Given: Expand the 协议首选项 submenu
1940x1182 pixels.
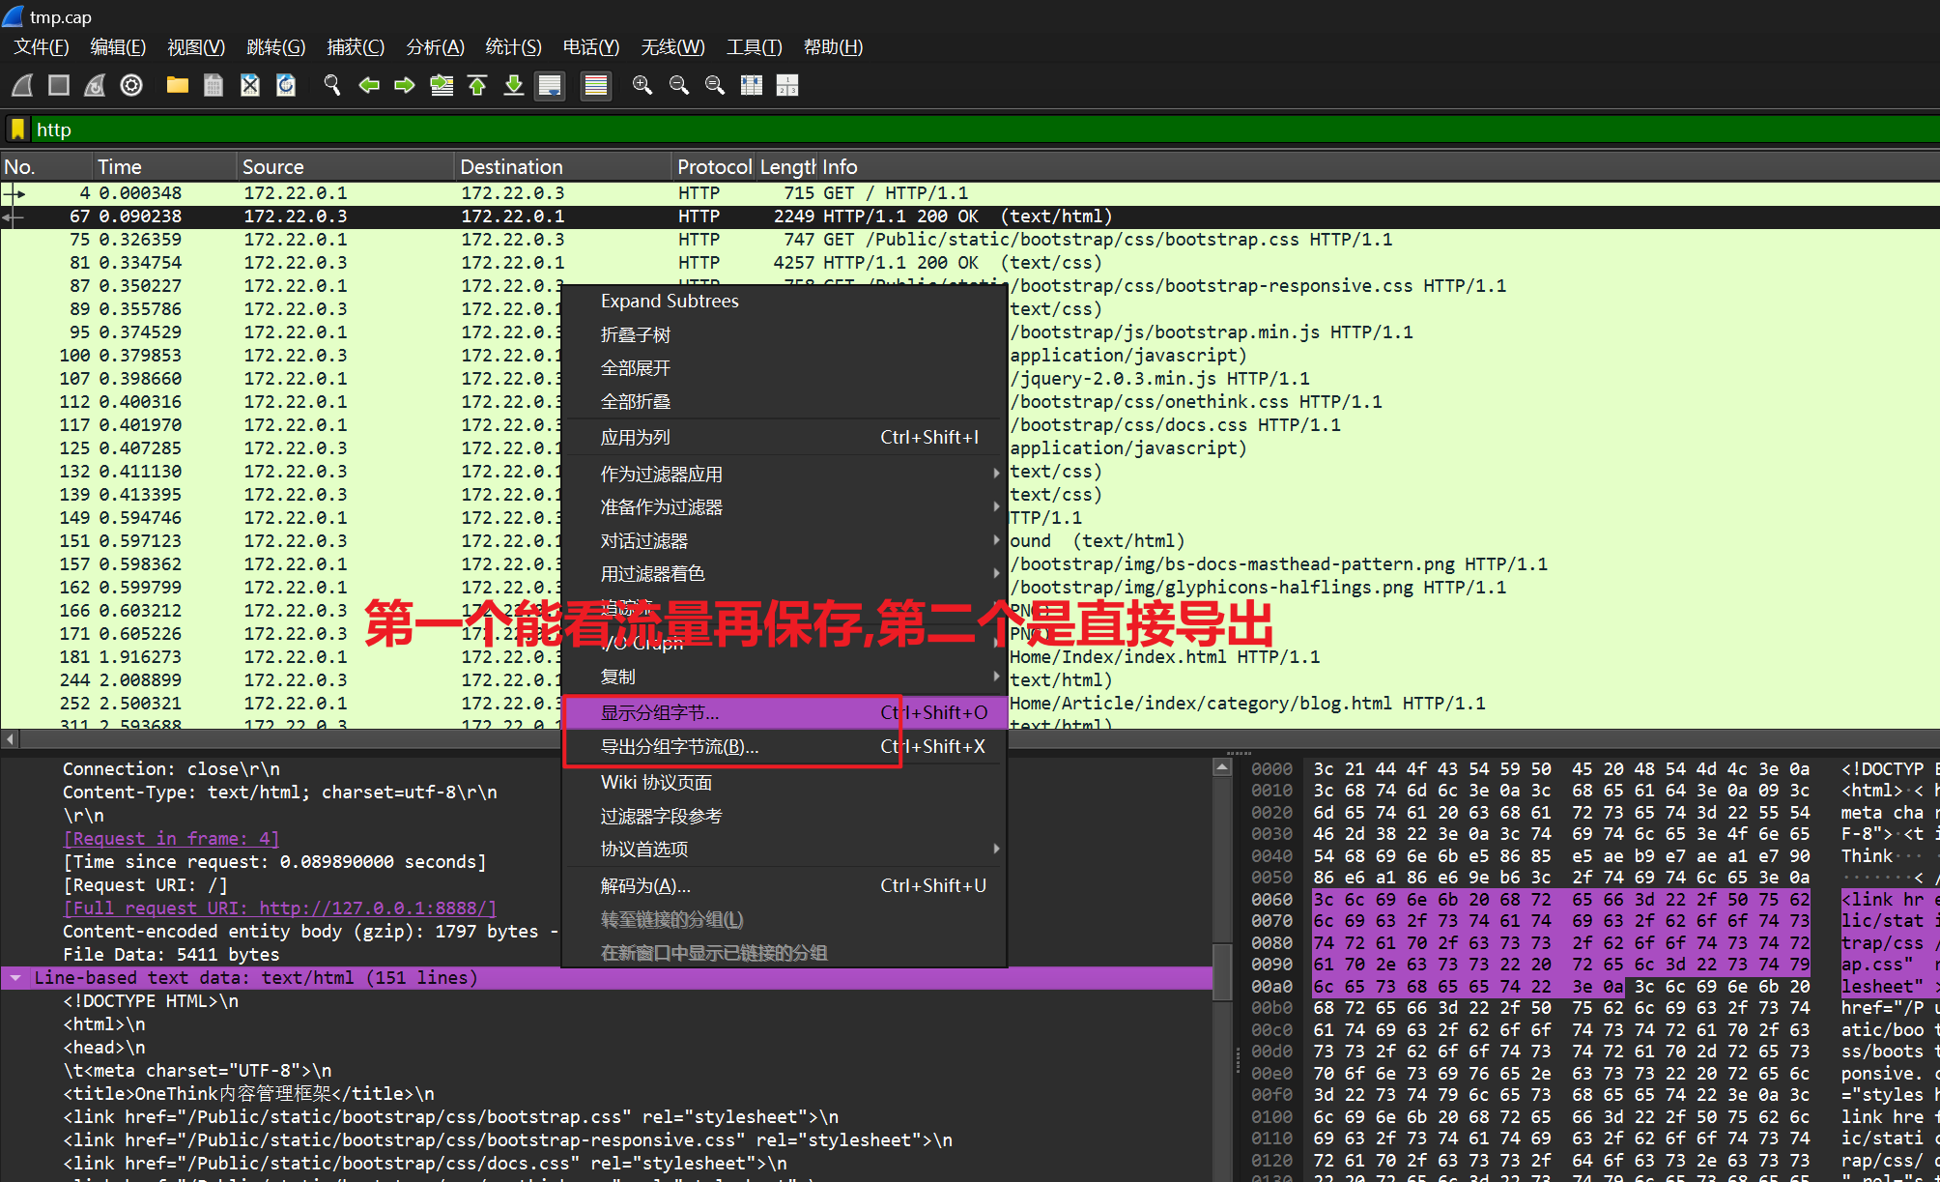Looking at the screenshot, I should 996,849.
